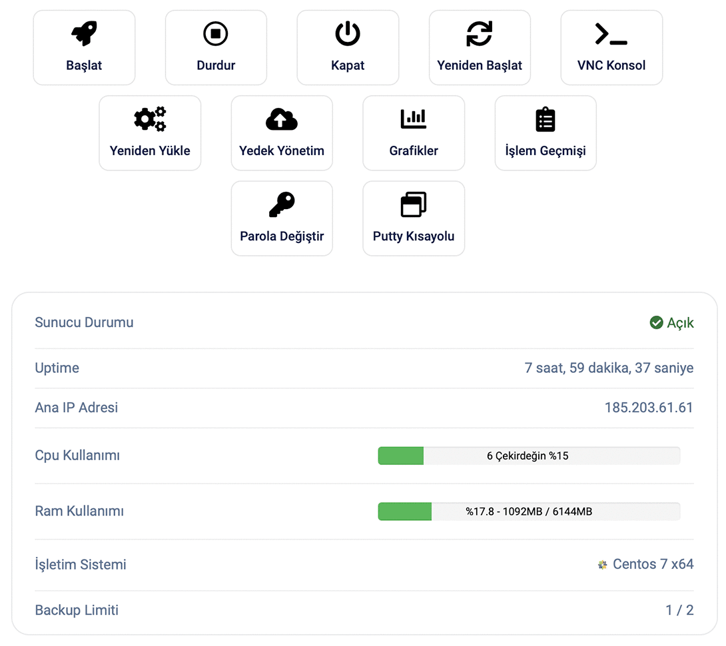Click the key icon for Parola Değiştir
The height and width of the screenshot is (646, 726).
click(x=282, y=204)
